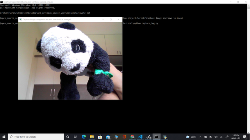Minimize the webcam capture window

[103, 19]
